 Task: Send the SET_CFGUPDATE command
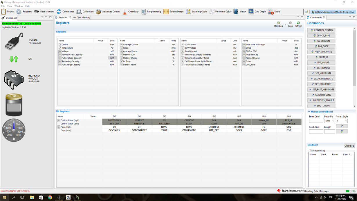pos(321,84)
